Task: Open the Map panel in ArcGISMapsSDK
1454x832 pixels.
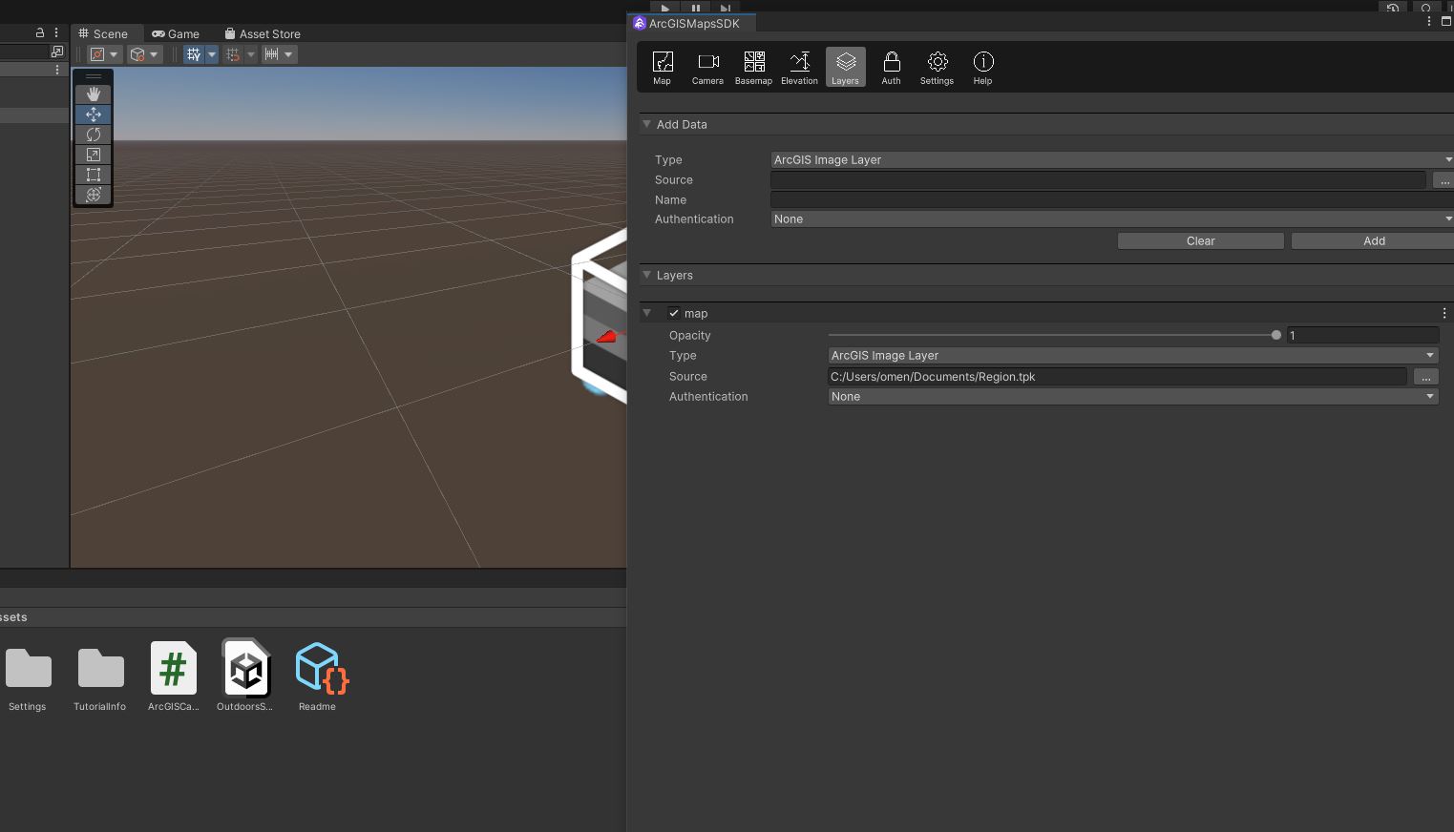Action: click(x=662, y=67)
